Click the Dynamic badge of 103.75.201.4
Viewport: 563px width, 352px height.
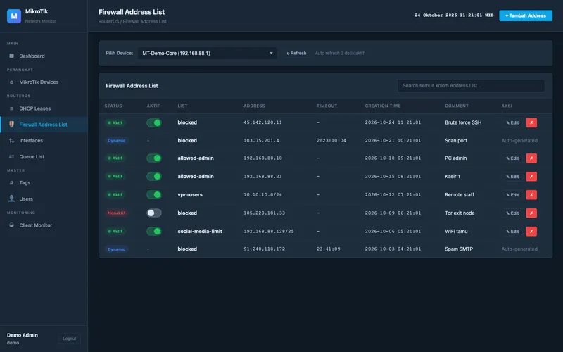(116, 140)
